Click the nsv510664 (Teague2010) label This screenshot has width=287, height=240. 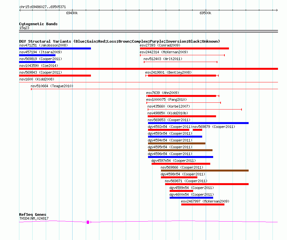click(x=52, y=86)
